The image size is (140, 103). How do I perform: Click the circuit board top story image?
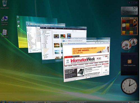click(x=81, y=72)
